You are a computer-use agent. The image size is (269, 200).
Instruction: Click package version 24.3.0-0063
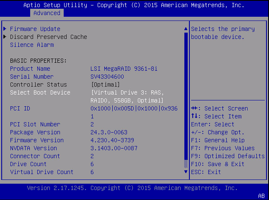tap(109, 132)
